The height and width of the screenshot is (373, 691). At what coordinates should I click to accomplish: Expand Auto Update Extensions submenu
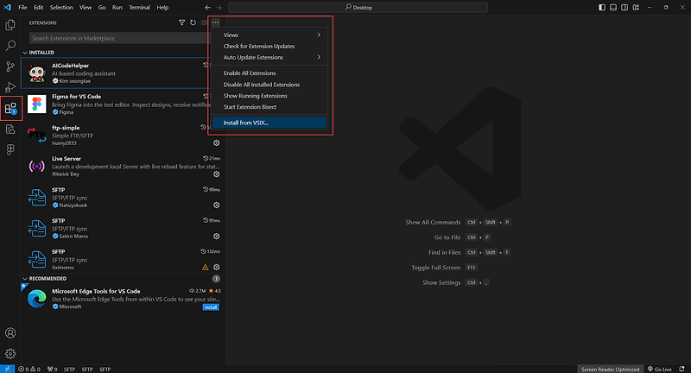click(x=269, y=57)
